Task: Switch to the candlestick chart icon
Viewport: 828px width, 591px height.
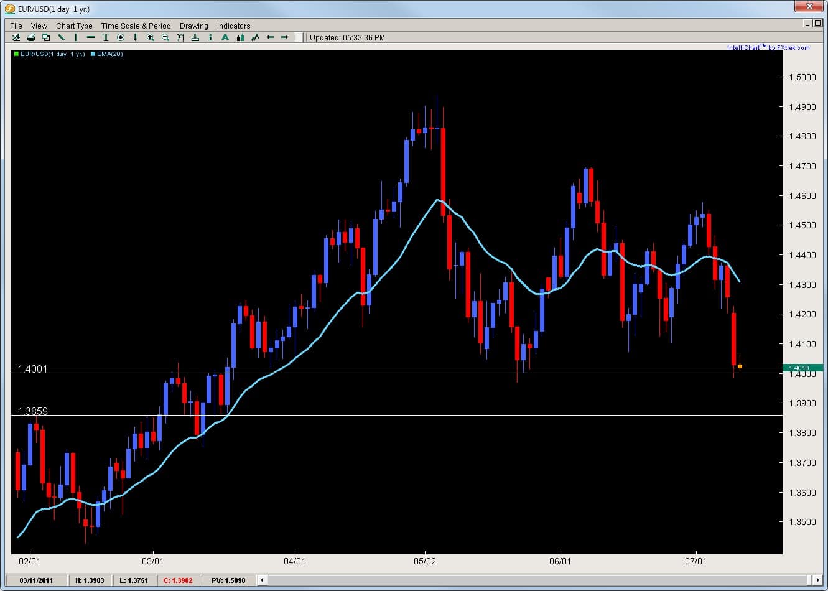Action: coord(240,37)
